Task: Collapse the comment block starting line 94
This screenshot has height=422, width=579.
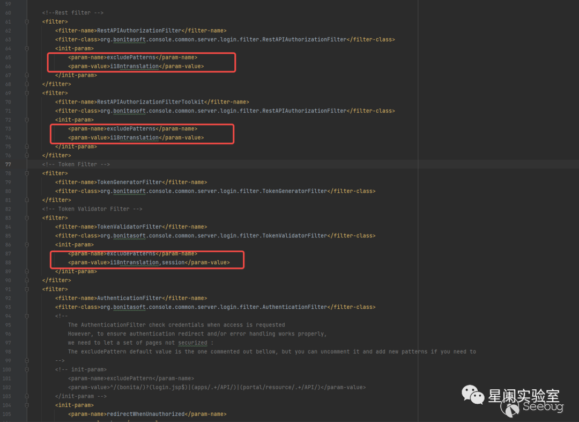Action: 27,316
